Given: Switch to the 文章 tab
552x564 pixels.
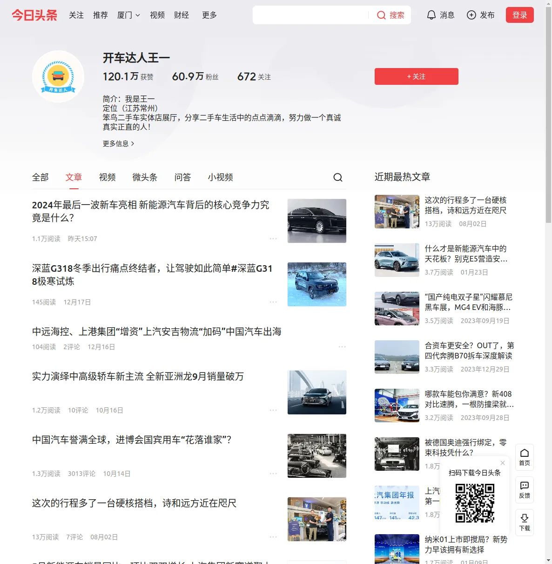Looking at the screenshot, I should click(74, 177).
